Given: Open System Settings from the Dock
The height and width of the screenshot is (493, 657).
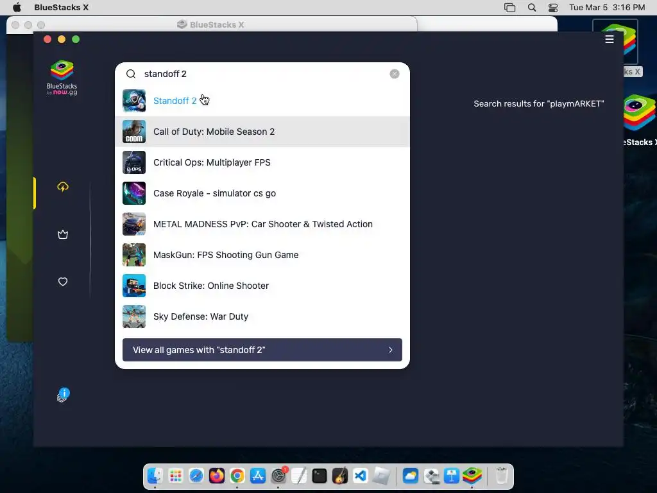Looking at the screenshot, I should (x=278, y=476).
